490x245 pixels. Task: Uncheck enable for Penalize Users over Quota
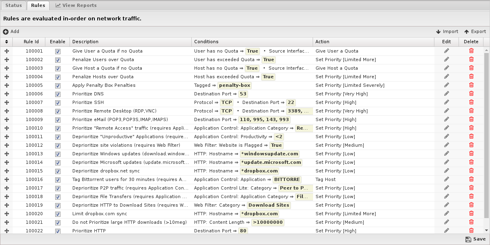[58, 60]
